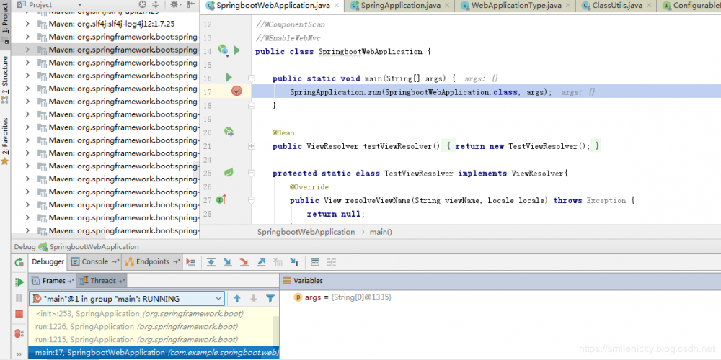The width and height of the screenshot is (721, 360).
Task: Switch to the Console tab
Action: tap(94, 262)
